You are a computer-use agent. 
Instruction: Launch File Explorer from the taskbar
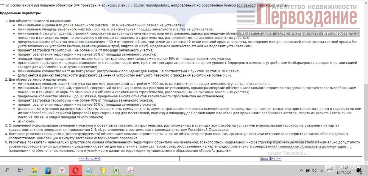[x=35, y=170]
